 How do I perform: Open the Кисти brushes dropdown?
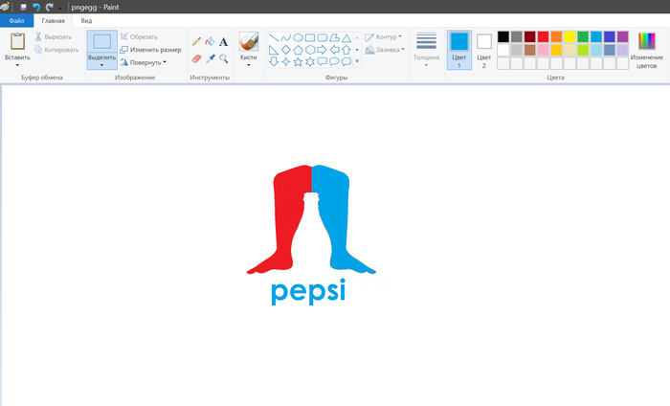point(248,49)
